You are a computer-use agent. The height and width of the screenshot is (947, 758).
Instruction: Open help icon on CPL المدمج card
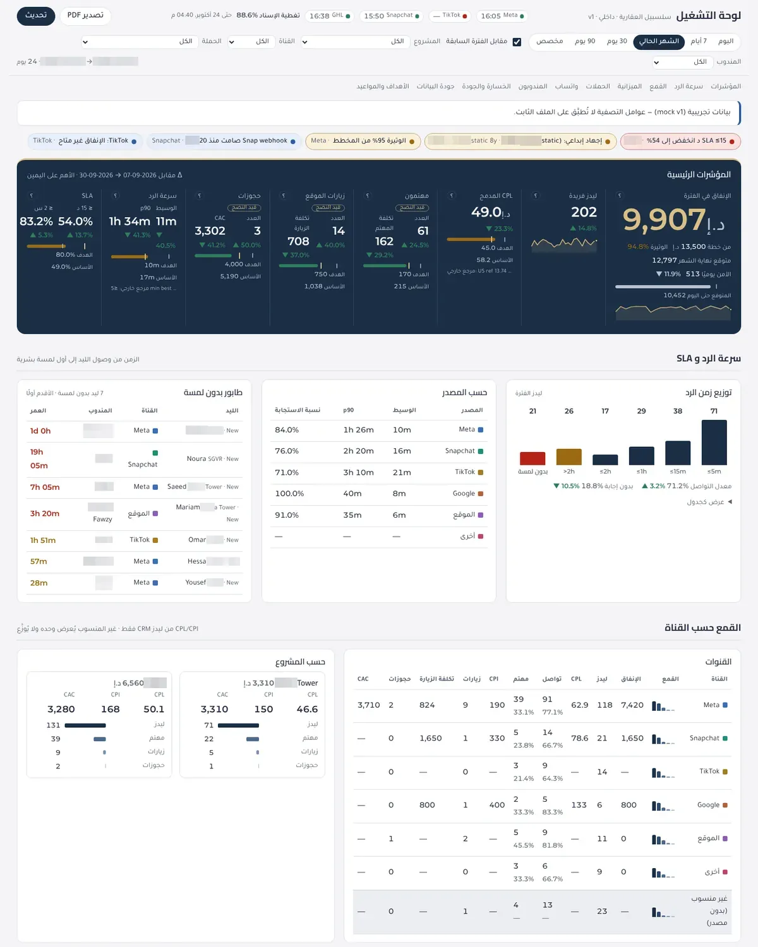click(x=452, y=196)
